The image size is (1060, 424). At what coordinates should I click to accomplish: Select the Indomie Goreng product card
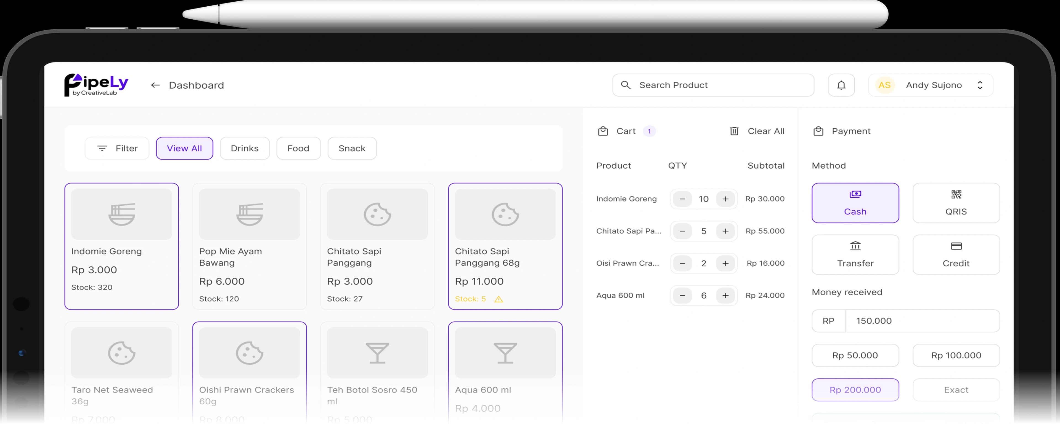(121, 246)
